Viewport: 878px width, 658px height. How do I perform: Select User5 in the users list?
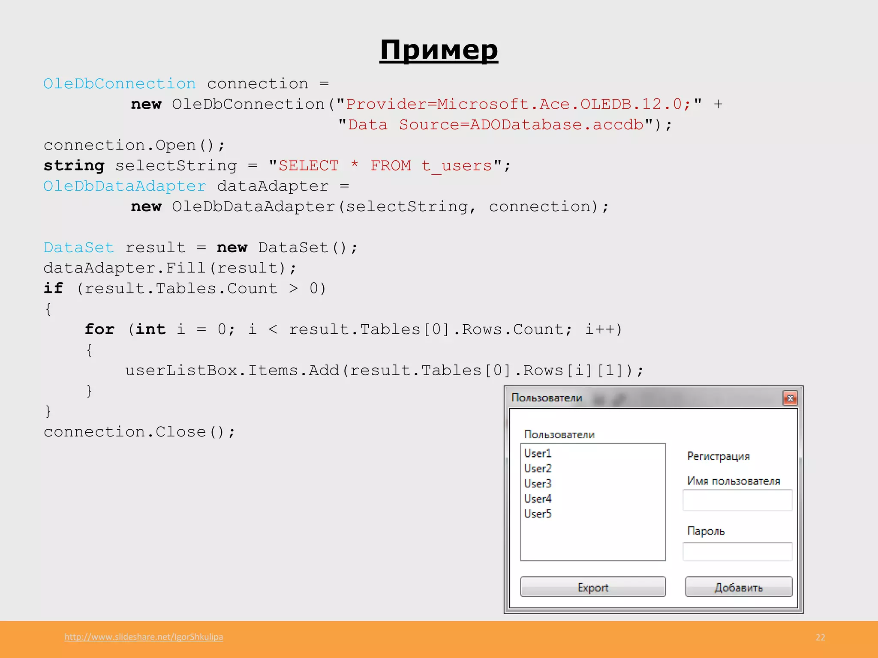click(x=538, y=514)
